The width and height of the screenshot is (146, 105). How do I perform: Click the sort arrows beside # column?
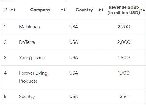pos(13,10)
